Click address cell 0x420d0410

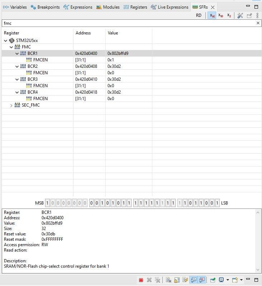(x=86, y=79)
